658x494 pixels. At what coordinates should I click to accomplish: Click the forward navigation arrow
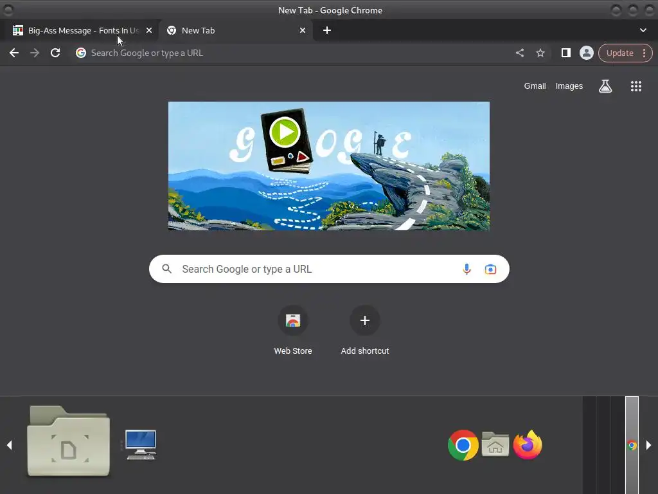coord(35,53)
